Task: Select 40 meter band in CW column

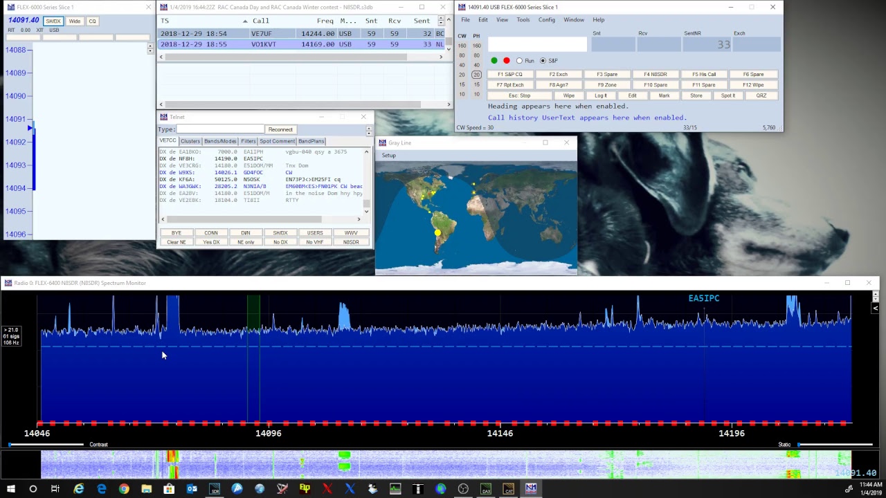Action: click(462, 65)
